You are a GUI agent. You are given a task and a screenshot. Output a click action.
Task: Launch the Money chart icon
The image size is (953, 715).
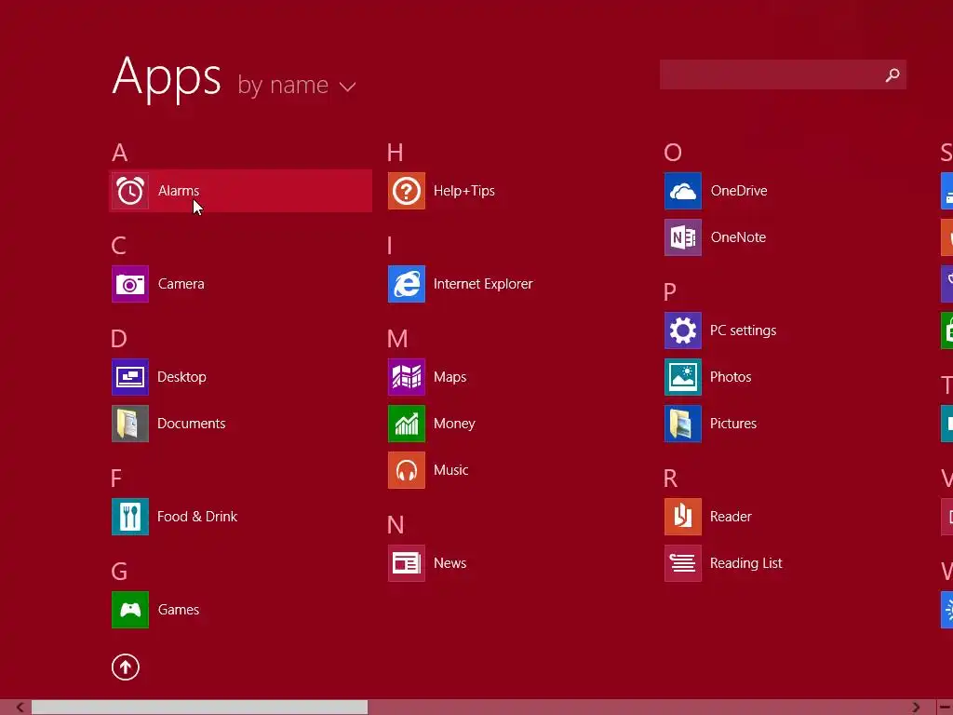coord(407,424)
